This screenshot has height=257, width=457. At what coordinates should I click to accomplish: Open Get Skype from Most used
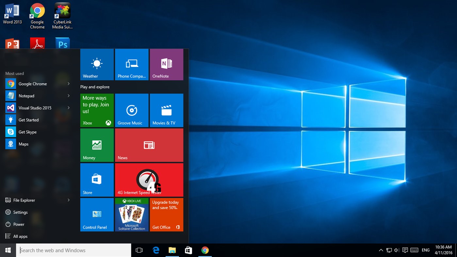click(x=39, y=132)
